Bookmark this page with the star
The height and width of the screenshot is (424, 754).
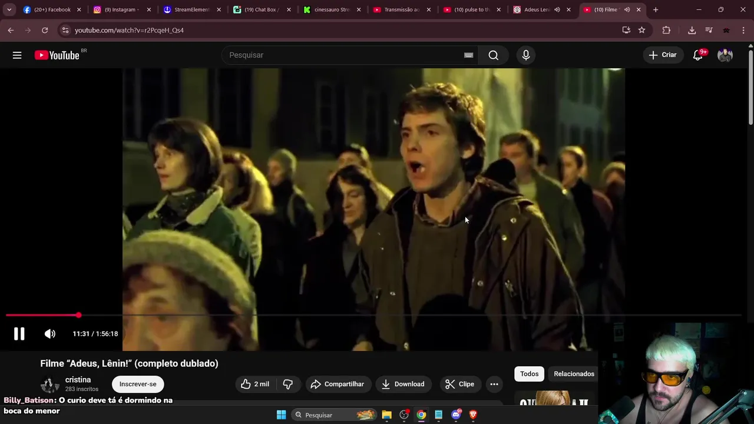[x=641, y=30]
